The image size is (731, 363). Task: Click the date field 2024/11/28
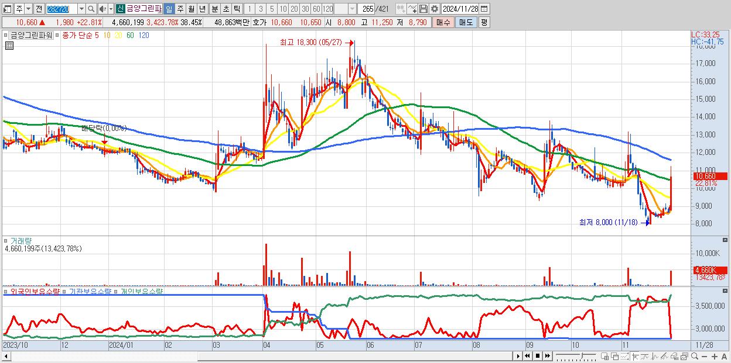[460, 9]
